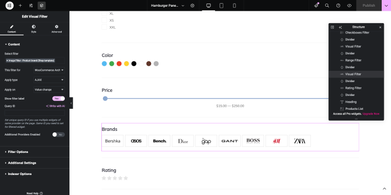Click the Upgrade Now link
391x195 pixels.
(371, 114)
